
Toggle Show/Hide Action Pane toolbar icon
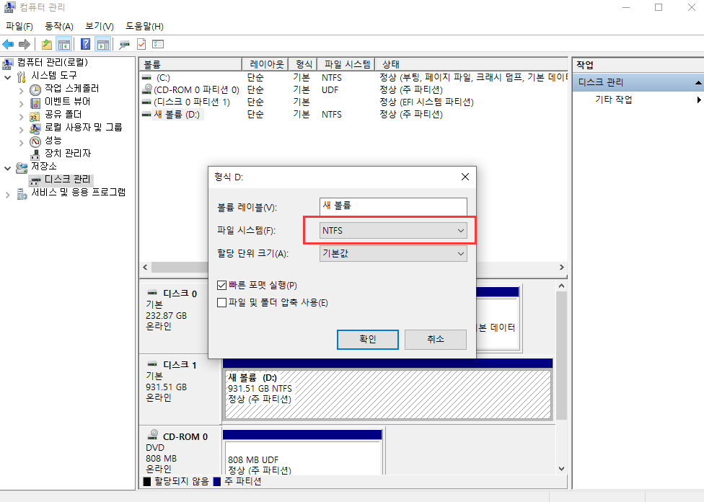(x=103, y=44)
